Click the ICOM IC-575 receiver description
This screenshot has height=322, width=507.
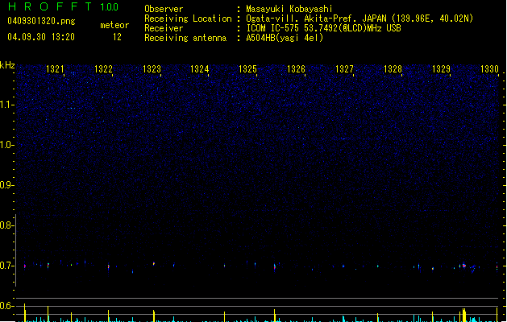(323, 28)
